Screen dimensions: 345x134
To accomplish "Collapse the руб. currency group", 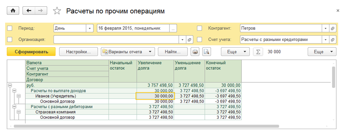I will click(10, 85).
